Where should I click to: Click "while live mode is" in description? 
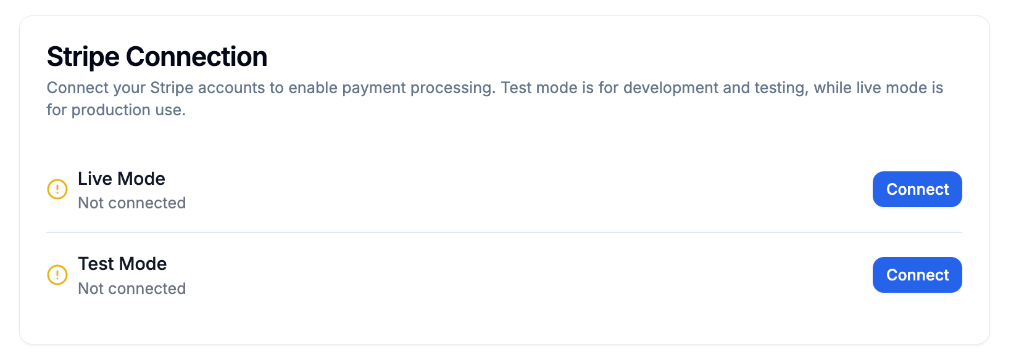[x=878, y=88]
